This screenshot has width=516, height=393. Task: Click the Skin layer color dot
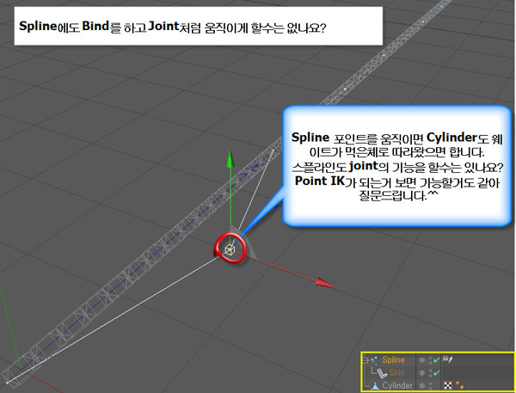[422, 373]
